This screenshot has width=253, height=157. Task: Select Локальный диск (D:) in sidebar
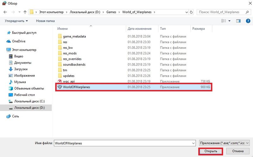click(x=26, y=108)
